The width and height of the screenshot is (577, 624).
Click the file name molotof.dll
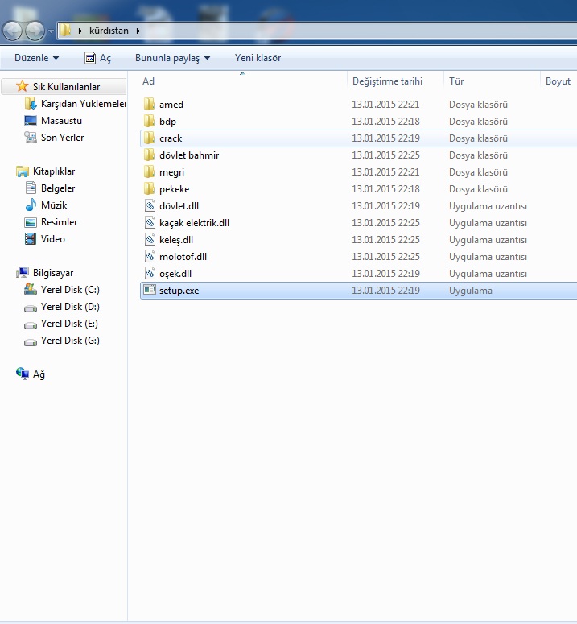pyautogui.click(x=183, y=257)
